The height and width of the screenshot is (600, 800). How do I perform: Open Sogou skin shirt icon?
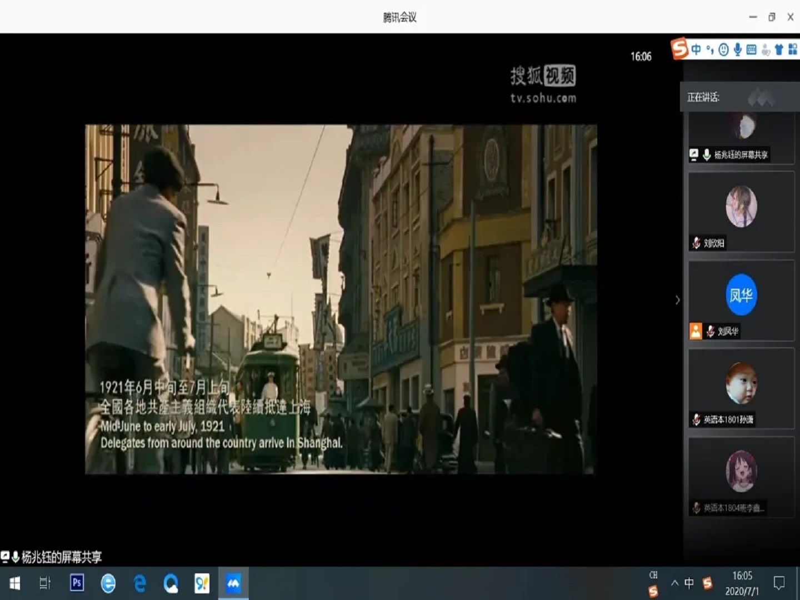(779, 50)
